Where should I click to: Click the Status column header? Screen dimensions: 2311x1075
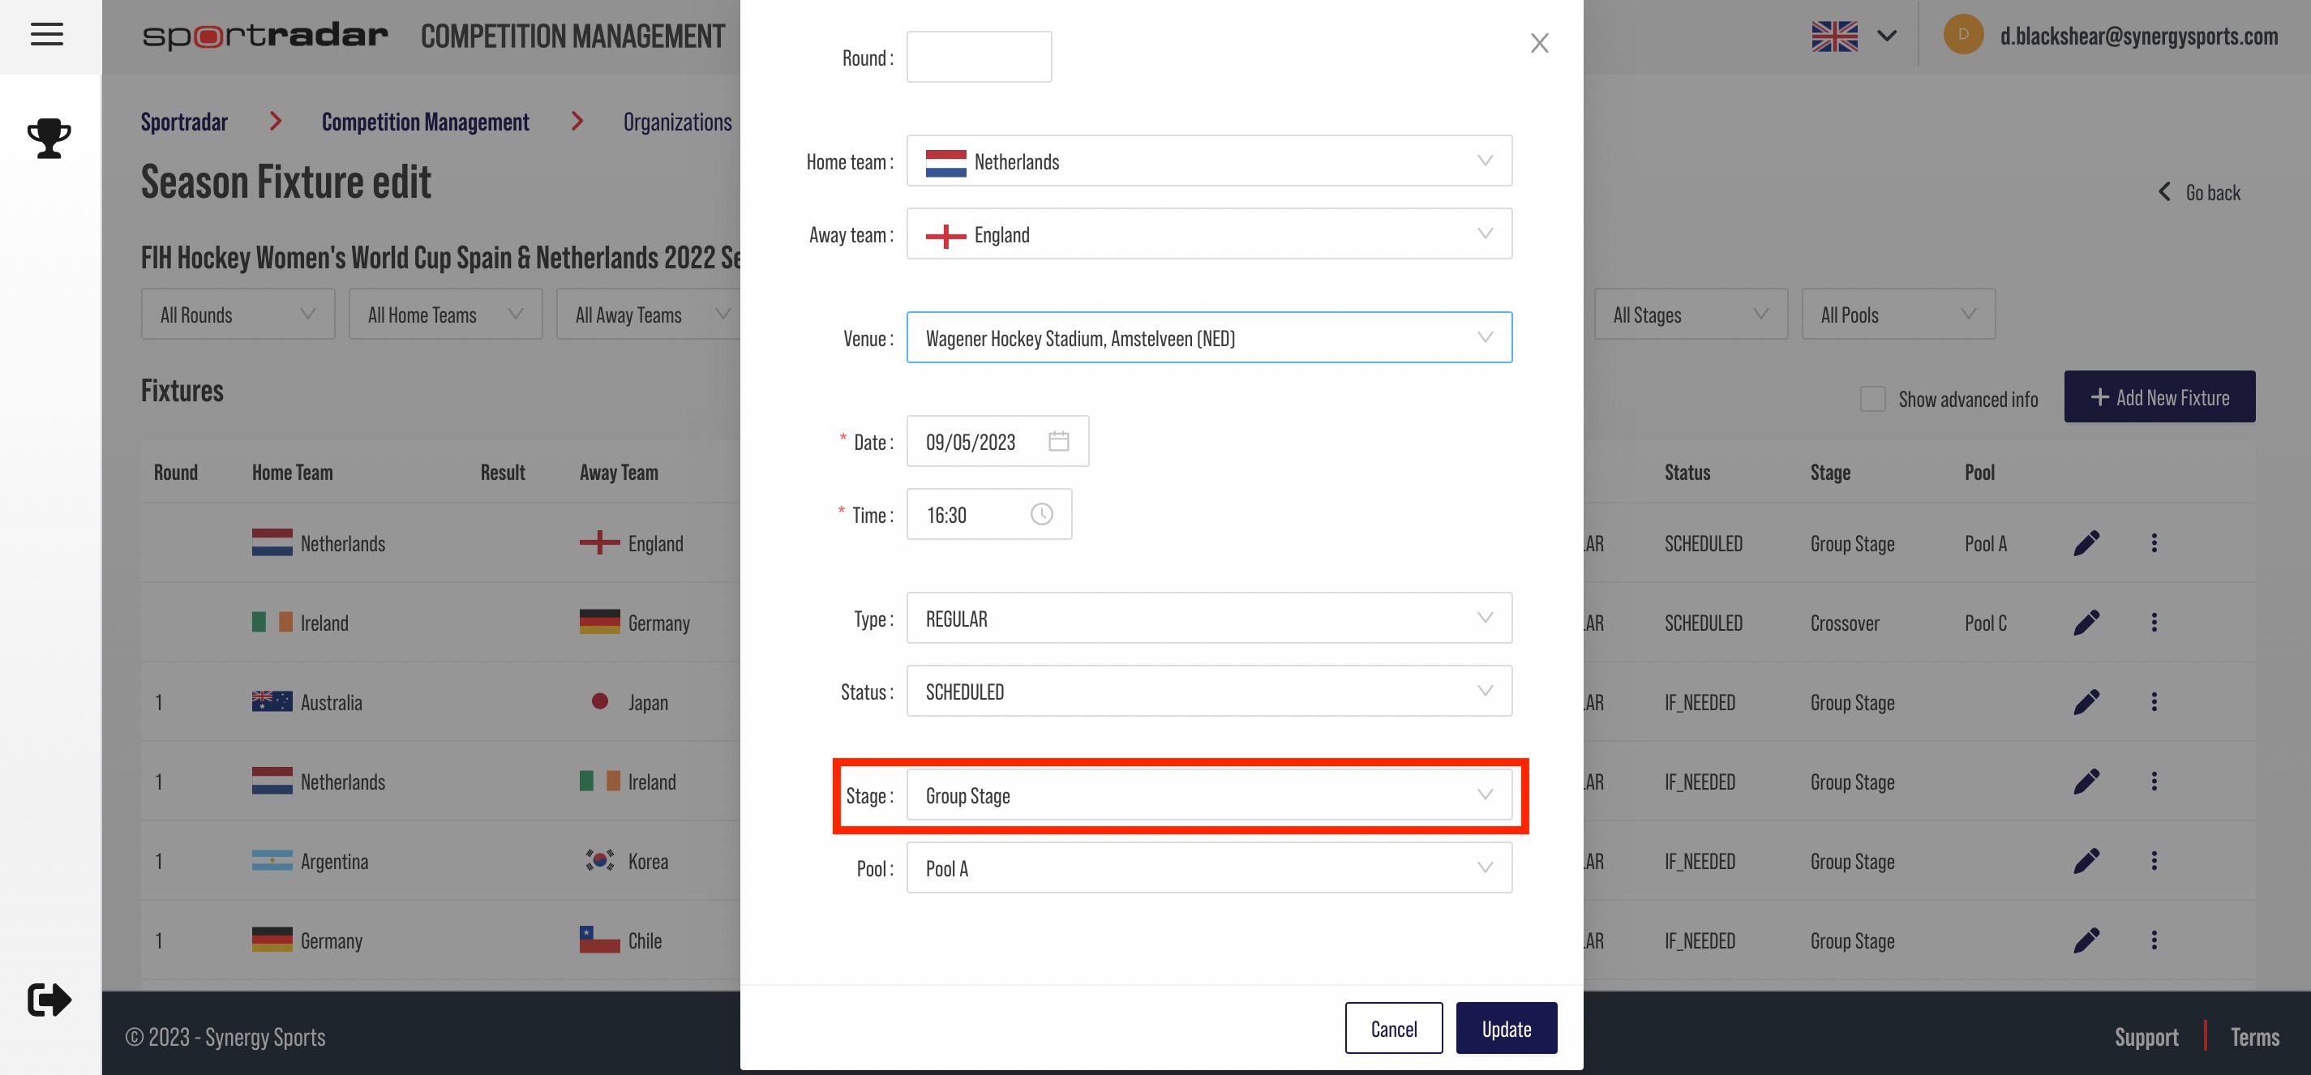1687,473
